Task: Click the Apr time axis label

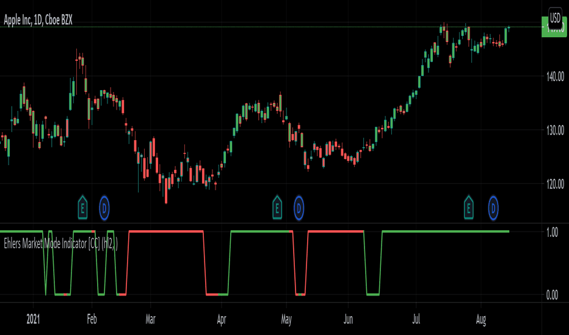Action: 222,319
